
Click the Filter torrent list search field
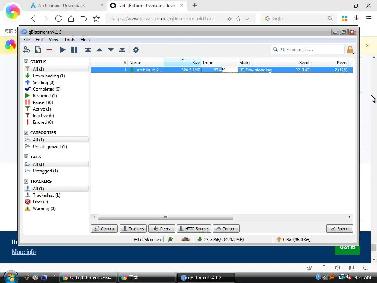point(308,50)
